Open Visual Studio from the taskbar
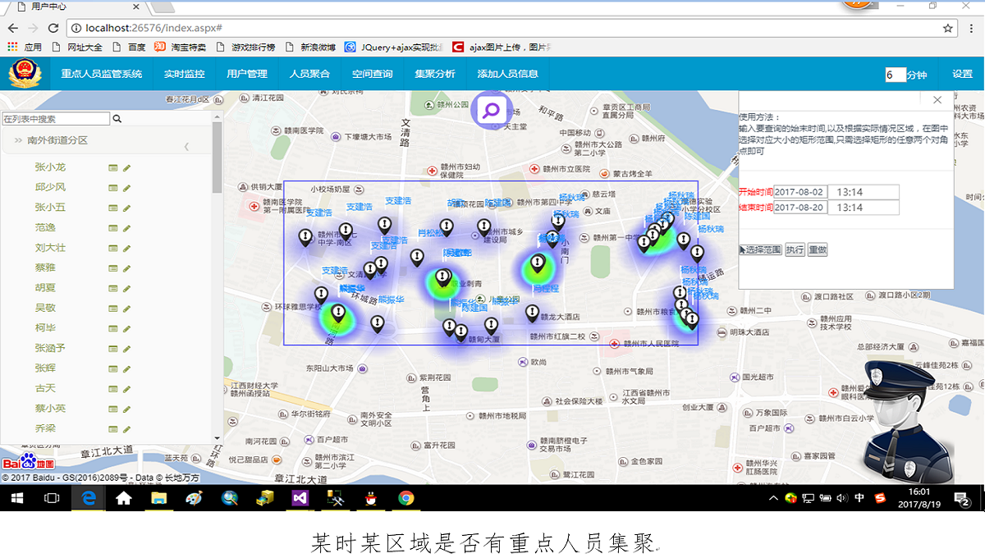Viewport: 985px width, 558px height. point(299,498)
